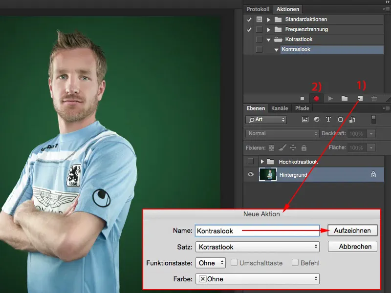Select Hochkotrastlook layer group name
Viewport: 391px width, 293px height.
click(x=298, y=162)
